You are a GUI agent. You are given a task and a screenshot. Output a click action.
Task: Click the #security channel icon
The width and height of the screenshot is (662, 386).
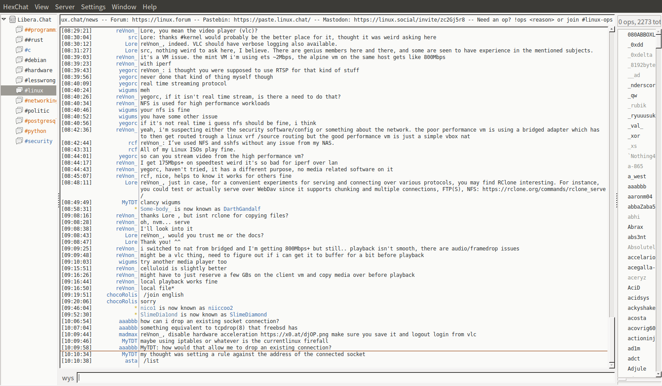click(x=19, y=141)
